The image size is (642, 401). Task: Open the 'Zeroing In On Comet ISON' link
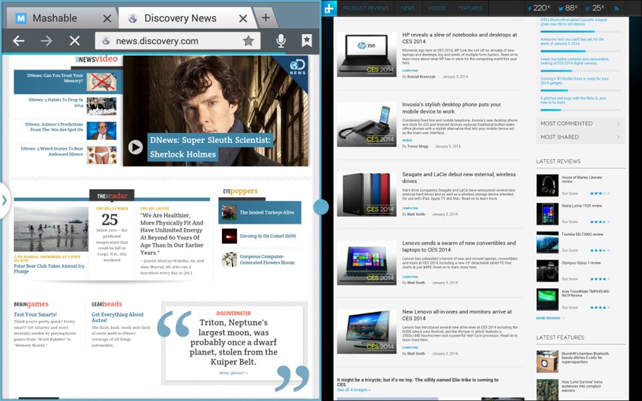(x=267, y=236)
